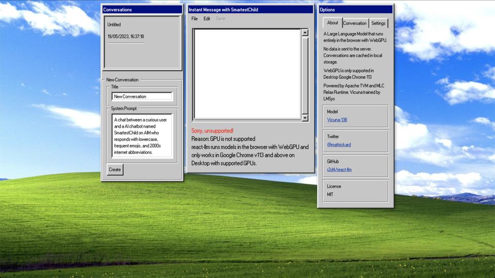Click the scroll up arrow in chat area
Screen dimensions: 495x278
(x=305, y=32)
